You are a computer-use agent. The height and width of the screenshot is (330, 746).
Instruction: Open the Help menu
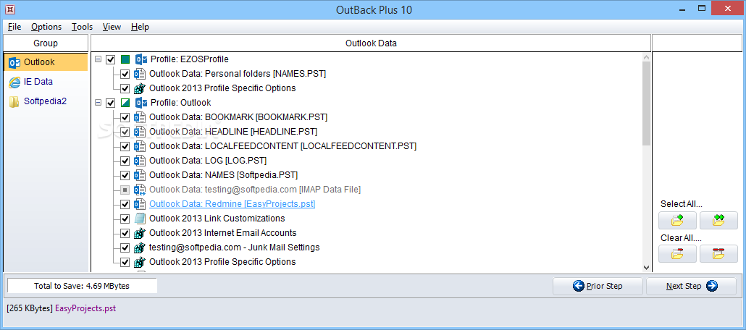[x=141, y=27]
